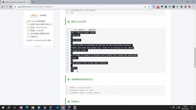This screenshot has width=196, height=110.
Task: Toggle the browser side panel
Action: pyautogui.click(x=186, y=7)
